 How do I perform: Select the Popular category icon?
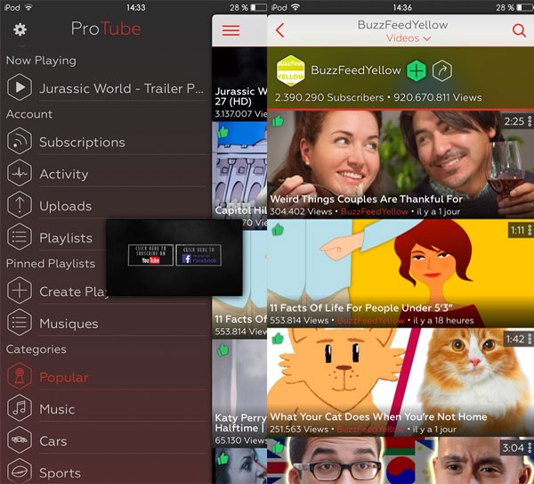click(x=20, y=376)
